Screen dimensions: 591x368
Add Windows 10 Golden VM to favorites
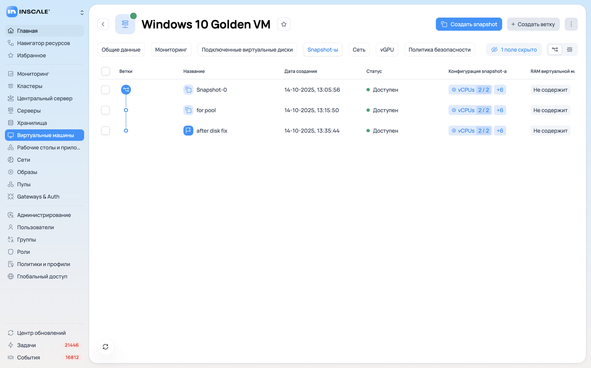[284, 24]
